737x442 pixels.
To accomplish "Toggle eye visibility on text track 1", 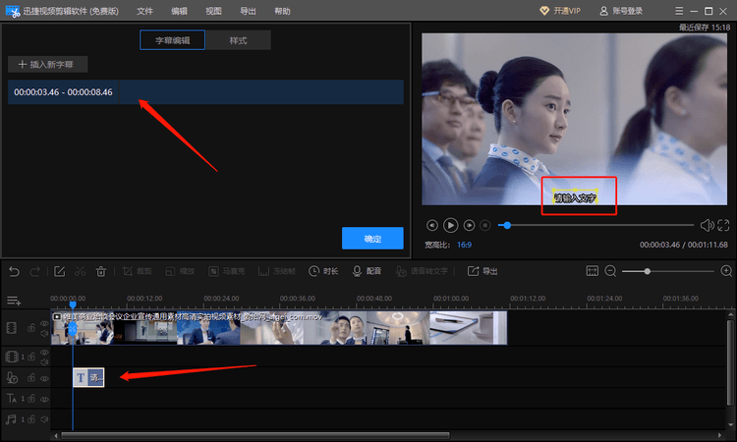I will click(44, 399).
